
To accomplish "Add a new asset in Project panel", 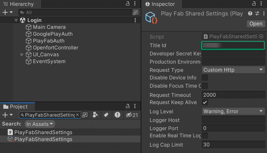I will [5, 115].
